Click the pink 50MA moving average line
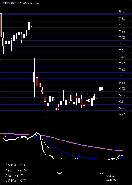 click(x=71, y=143)
